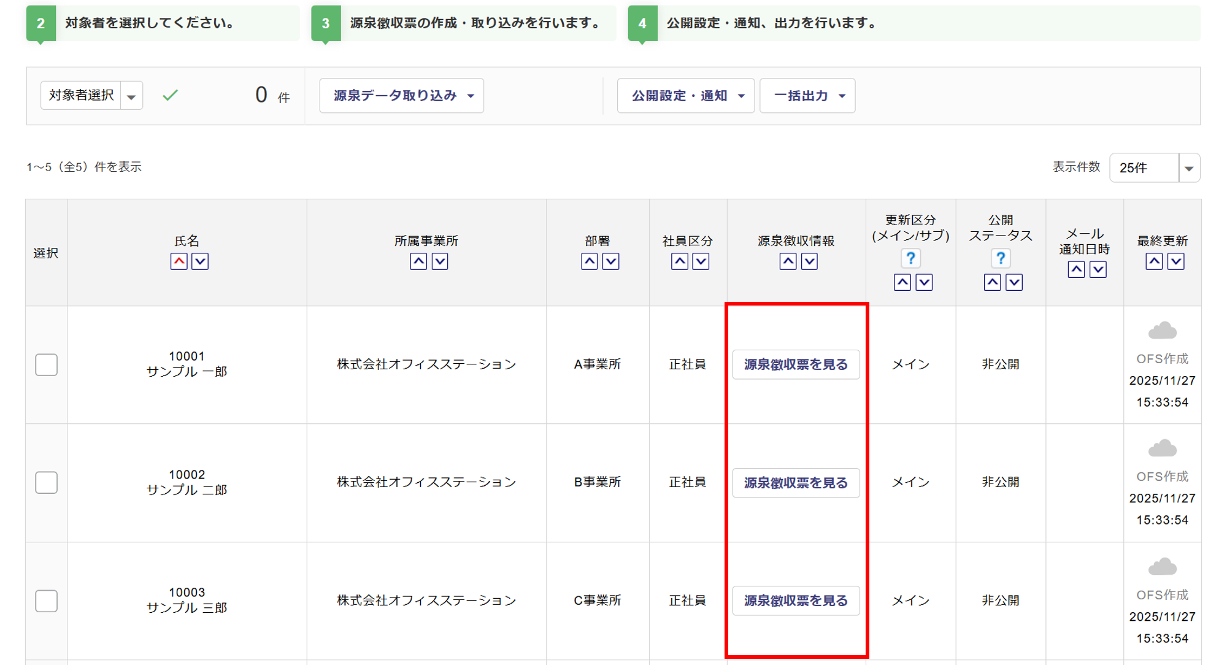Click help icon under 更新区分 header
The width and height of the screenshot is (1227, 665).
tap(910, 258)
